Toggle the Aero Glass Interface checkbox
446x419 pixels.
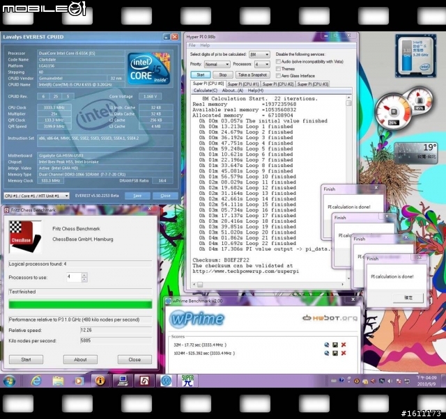278,76
